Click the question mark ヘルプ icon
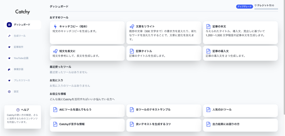 (x=18, y=110)
